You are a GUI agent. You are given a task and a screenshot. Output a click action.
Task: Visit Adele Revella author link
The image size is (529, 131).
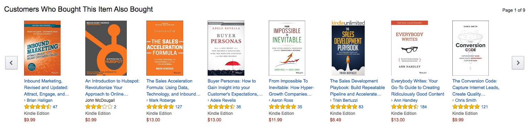223,100
